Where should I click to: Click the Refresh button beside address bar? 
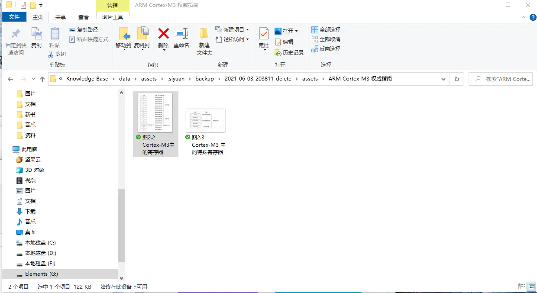click(456, 79)
